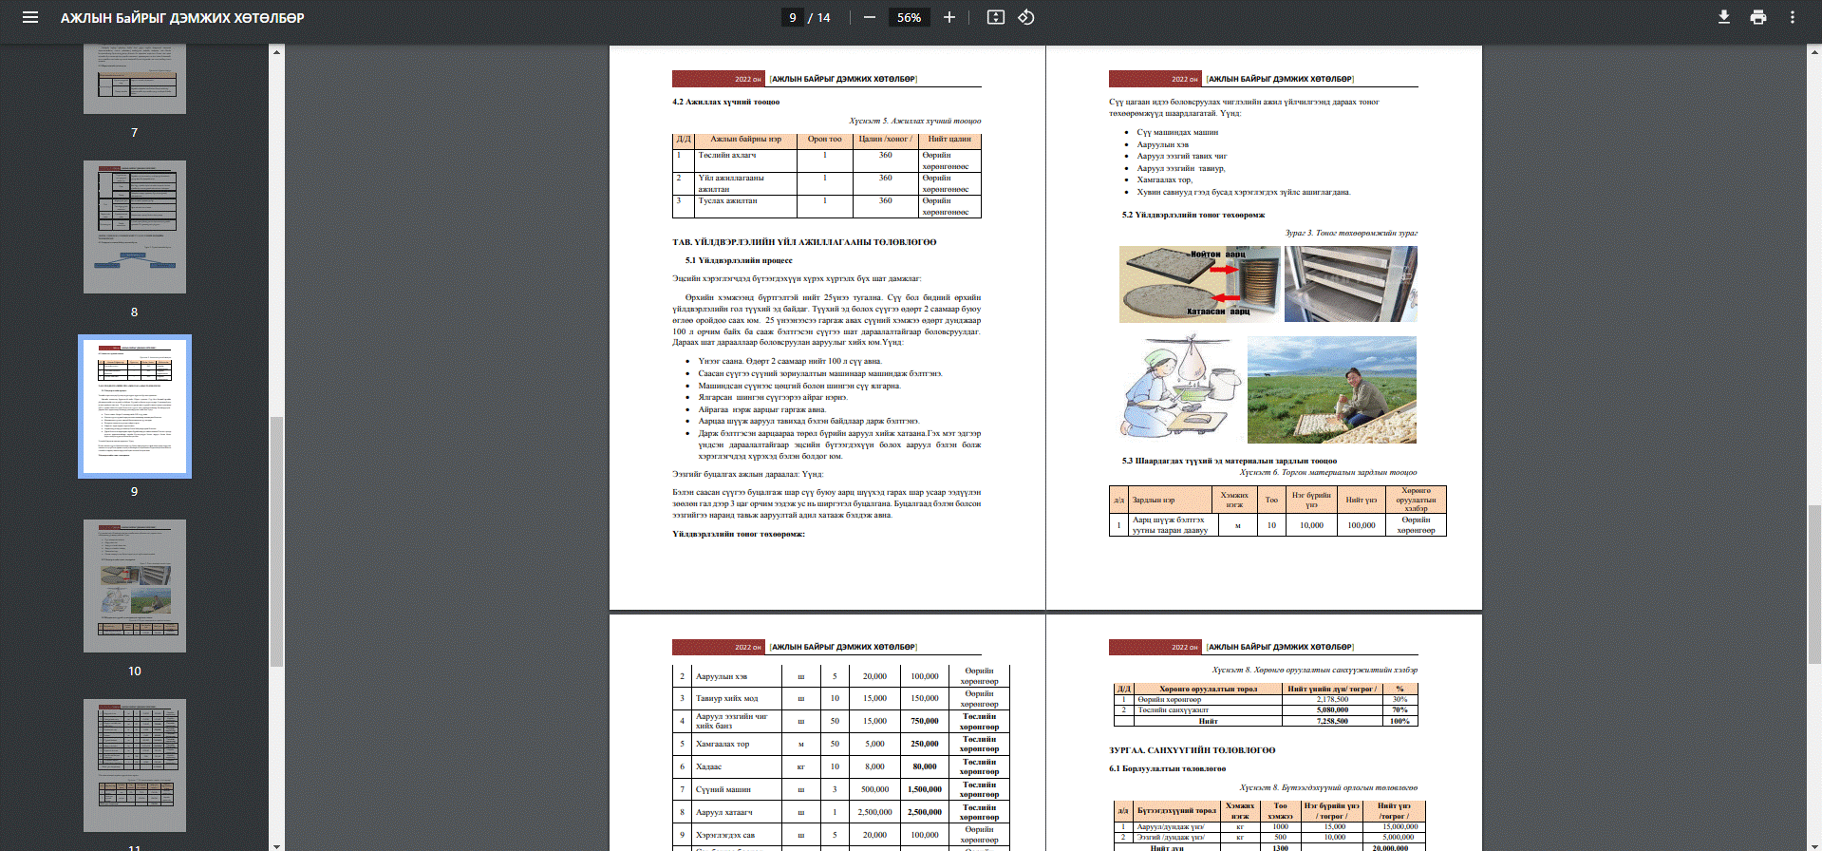This screenshot has height=851, width=1822.
Task: Print the document
Action: 1757,17
